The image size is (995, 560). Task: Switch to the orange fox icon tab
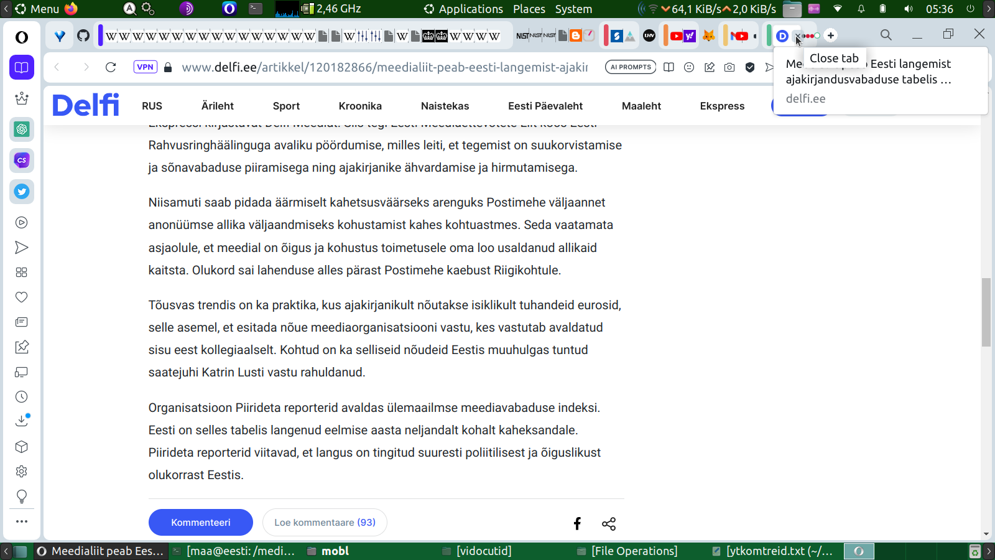[x=709, y=35]
